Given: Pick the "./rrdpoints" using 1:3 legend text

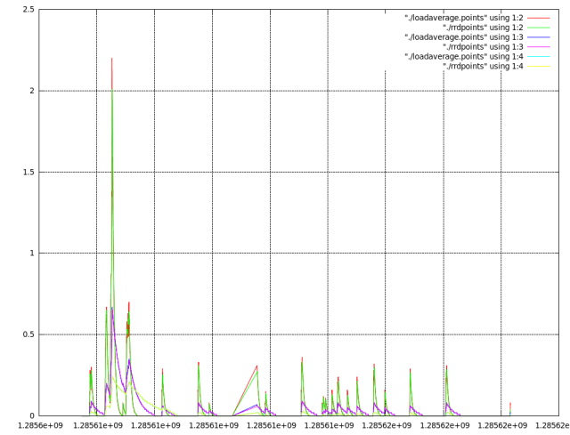Looking at the screenshot, I should coord(483,47).
